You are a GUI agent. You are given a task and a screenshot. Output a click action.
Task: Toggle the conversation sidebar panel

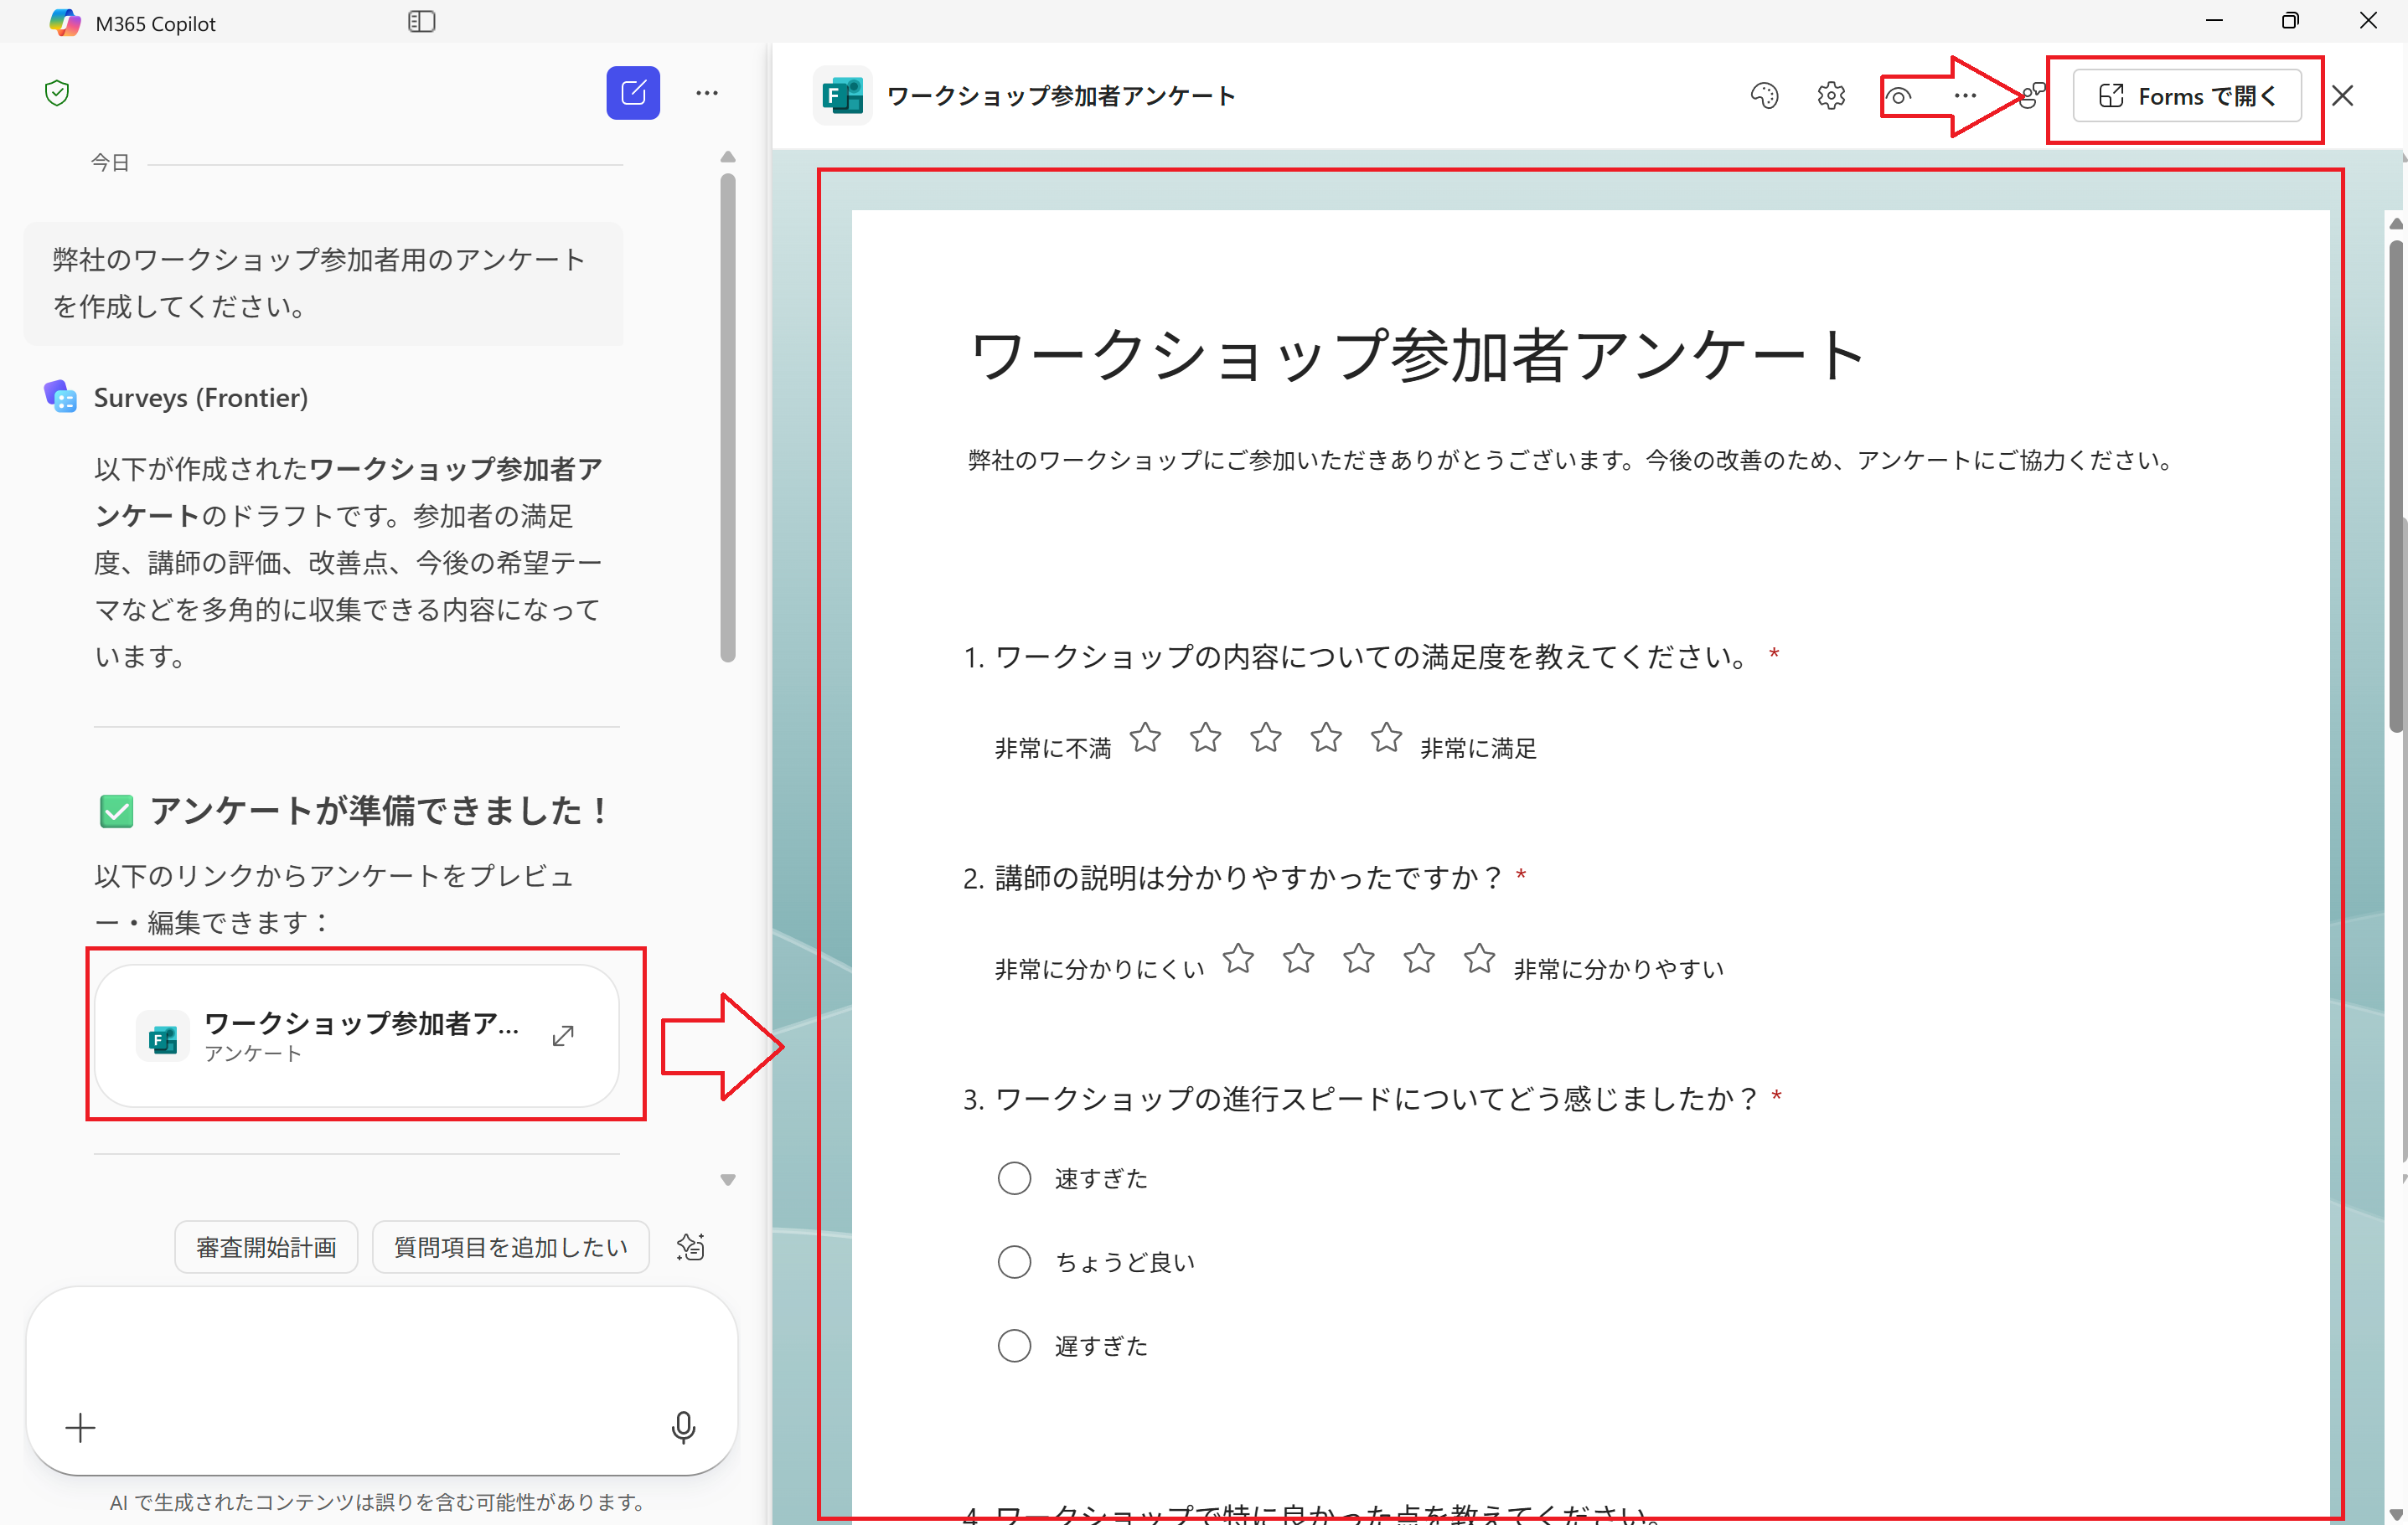point(421,21)
